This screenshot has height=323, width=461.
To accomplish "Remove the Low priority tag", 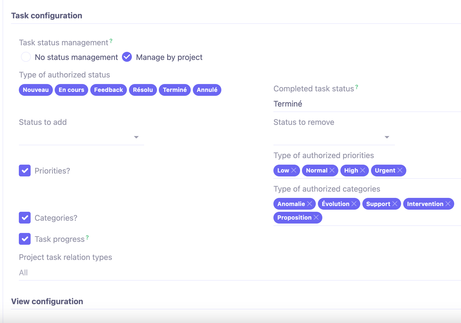I will (x=294, y=170).
